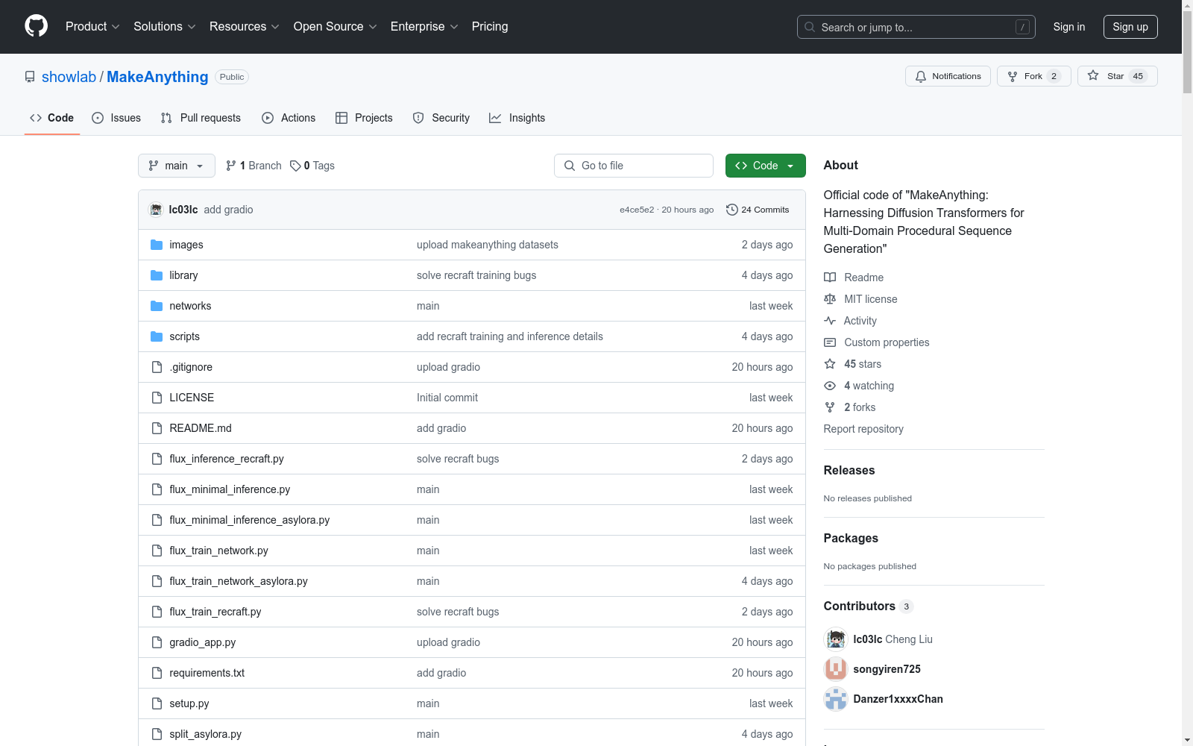This screenshot has width=1193, height=746.
Task: Open the Pull requests tab
Action: pyautogui.click(x=201, y=118)
